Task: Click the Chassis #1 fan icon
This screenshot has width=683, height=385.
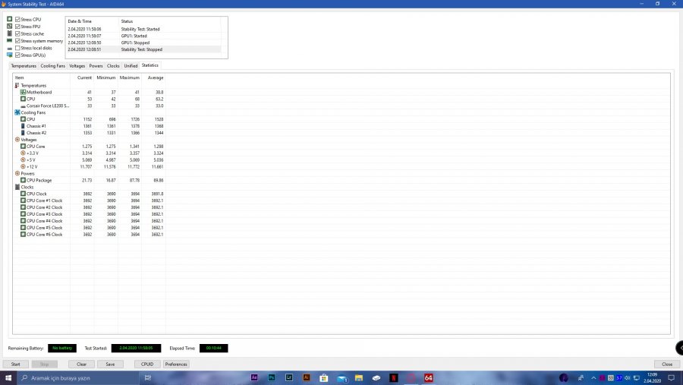Action: tap(23, 126)
